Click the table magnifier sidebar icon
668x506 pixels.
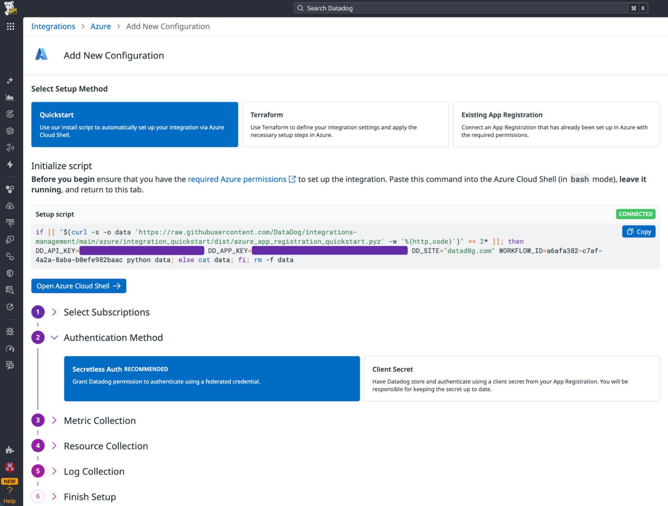click(x=10, y=290)
